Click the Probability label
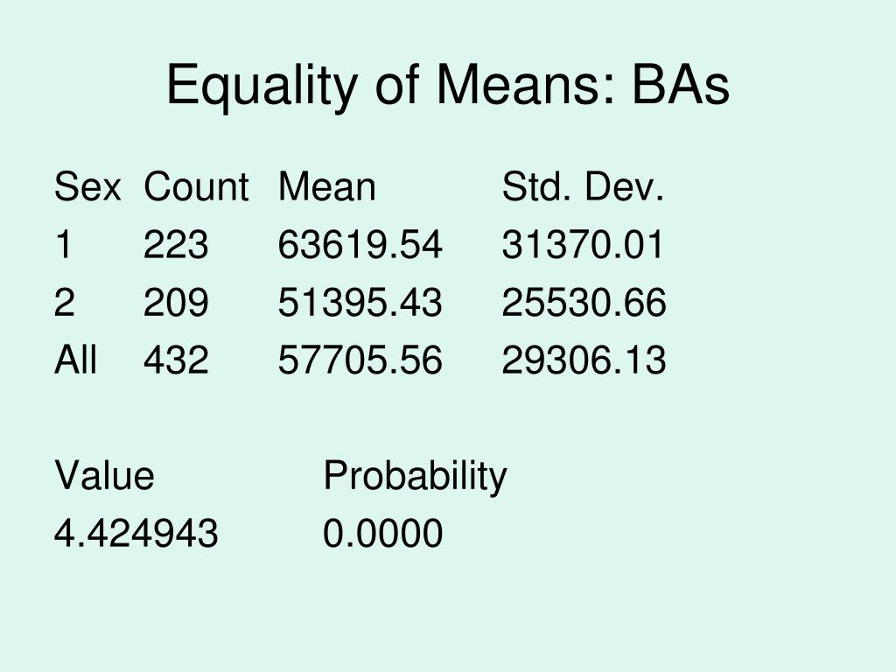Image resolution: width=896 pixels, height=672 pixels. 416,477
